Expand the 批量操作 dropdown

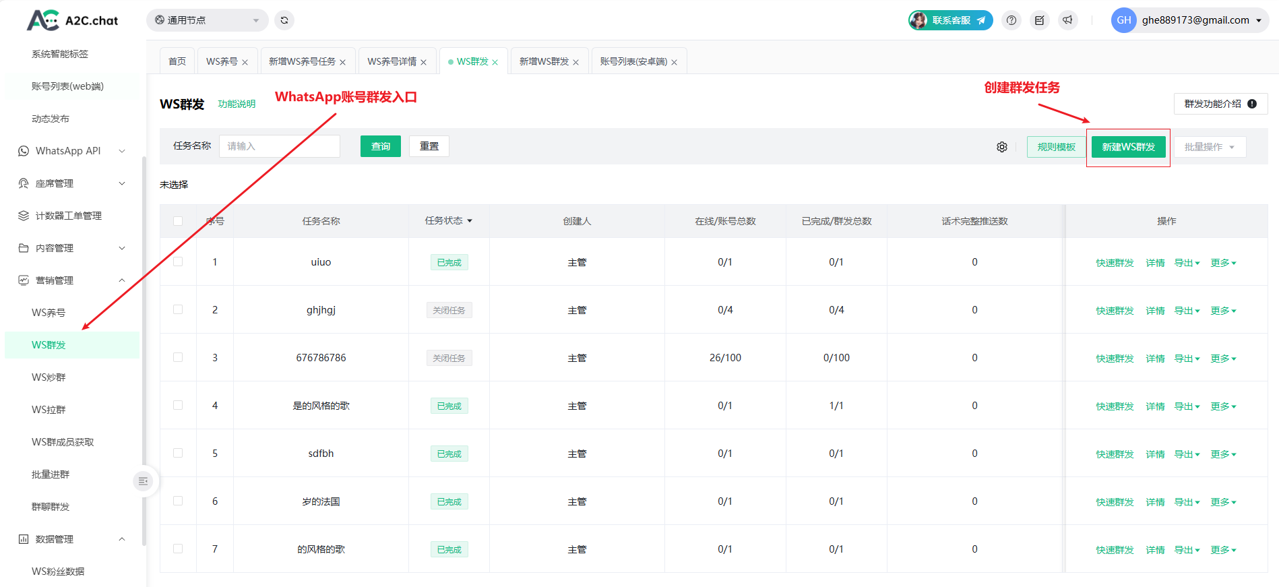(x=1210, y=147)
